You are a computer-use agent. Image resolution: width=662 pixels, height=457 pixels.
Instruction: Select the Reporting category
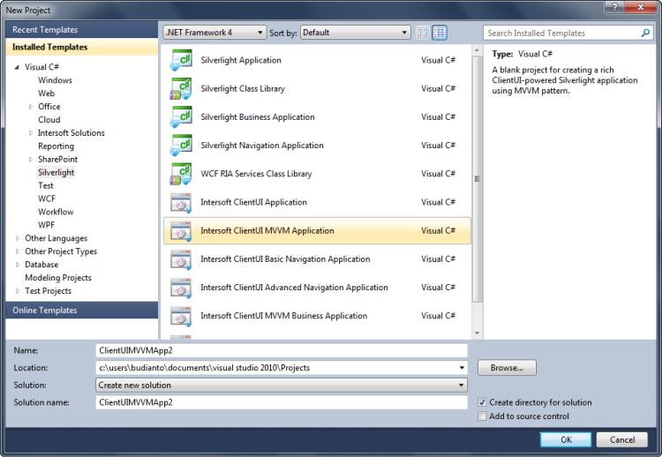point(56,146)
